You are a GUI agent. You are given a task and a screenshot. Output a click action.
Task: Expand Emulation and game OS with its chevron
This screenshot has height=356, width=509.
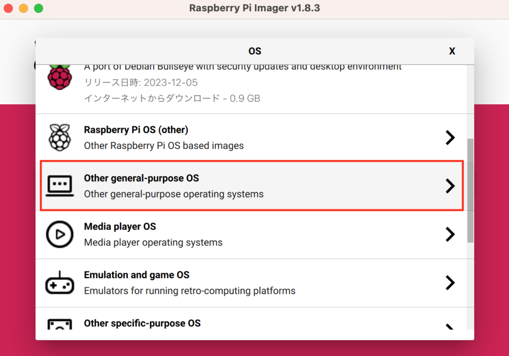coord(450,283)
